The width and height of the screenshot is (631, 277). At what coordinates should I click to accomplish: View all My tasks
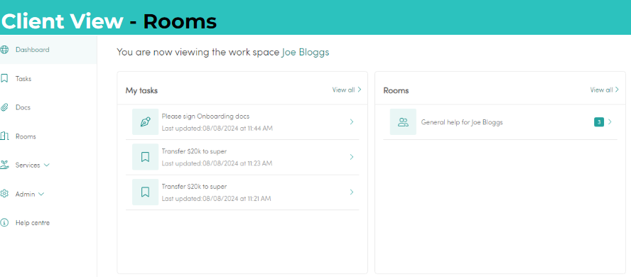347,89
